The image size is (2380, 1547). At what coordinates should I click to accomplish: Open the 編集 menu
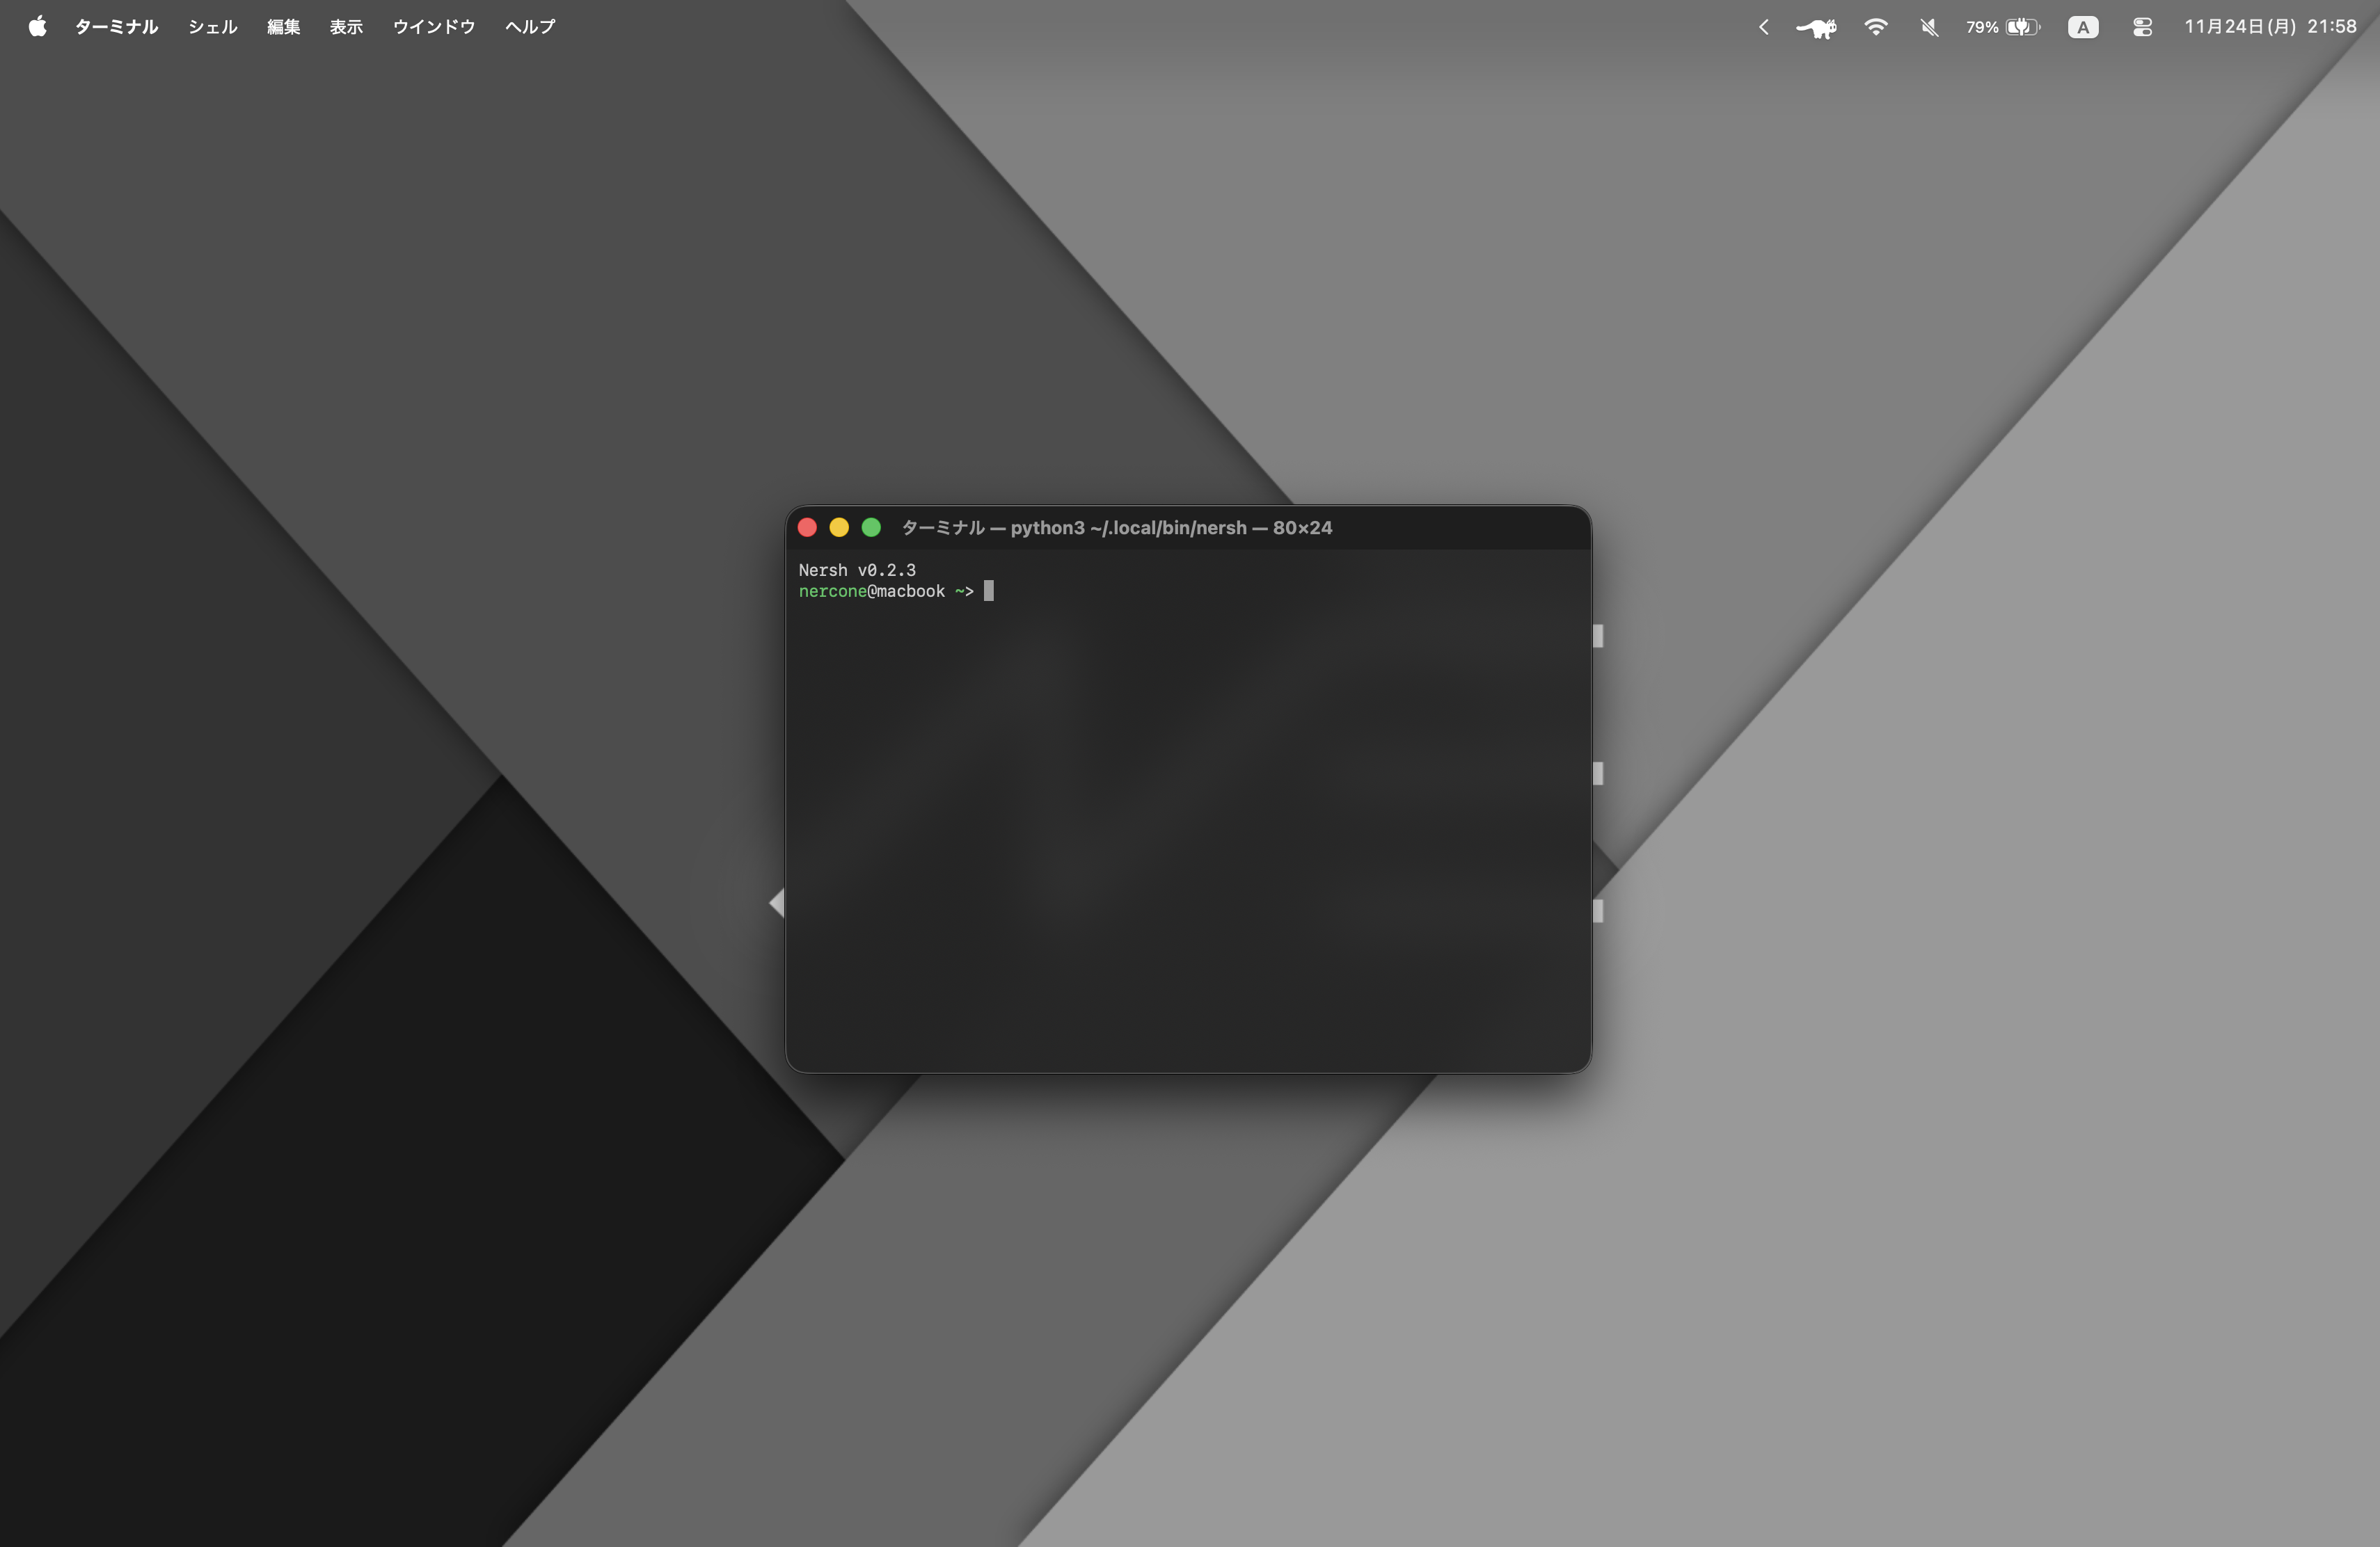click(x=283, y=27)
